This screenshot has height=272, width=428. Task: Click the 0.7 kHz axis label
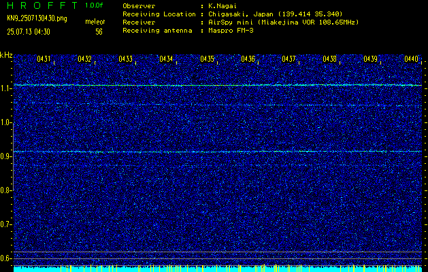click(x=5, y=224)
